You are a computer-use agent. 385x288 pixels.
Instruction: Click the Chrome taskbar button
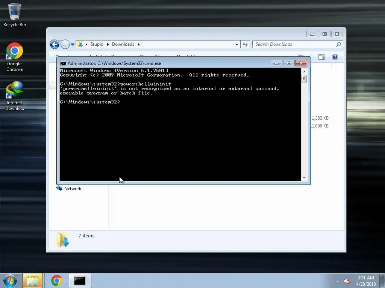pyautogui.click(x=56, y=280)
